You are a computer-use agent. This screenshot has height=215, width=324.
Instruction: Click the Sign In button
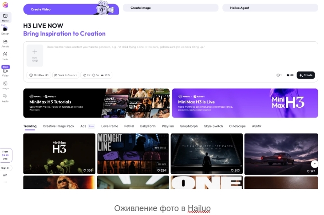[5, 168]
